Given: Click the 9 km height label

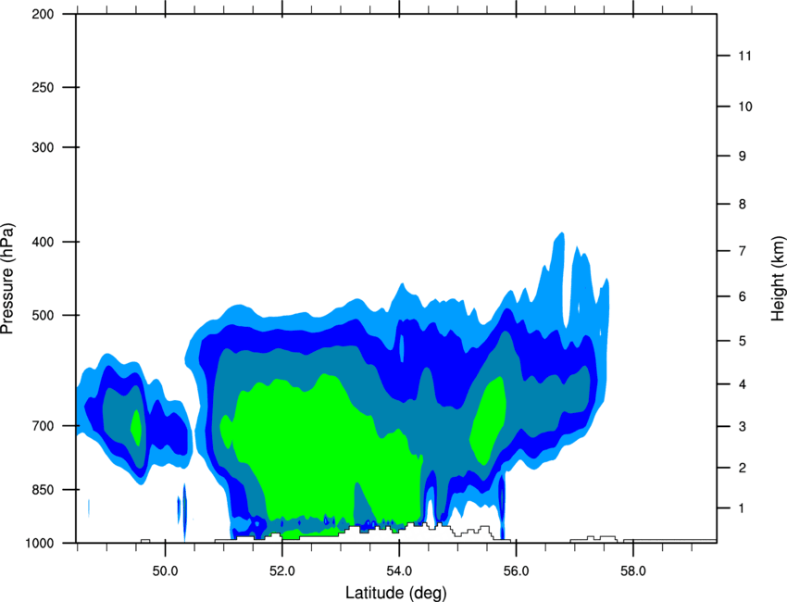Looking at the screenshot, I should pyautogui.click(x=743, y=157).
